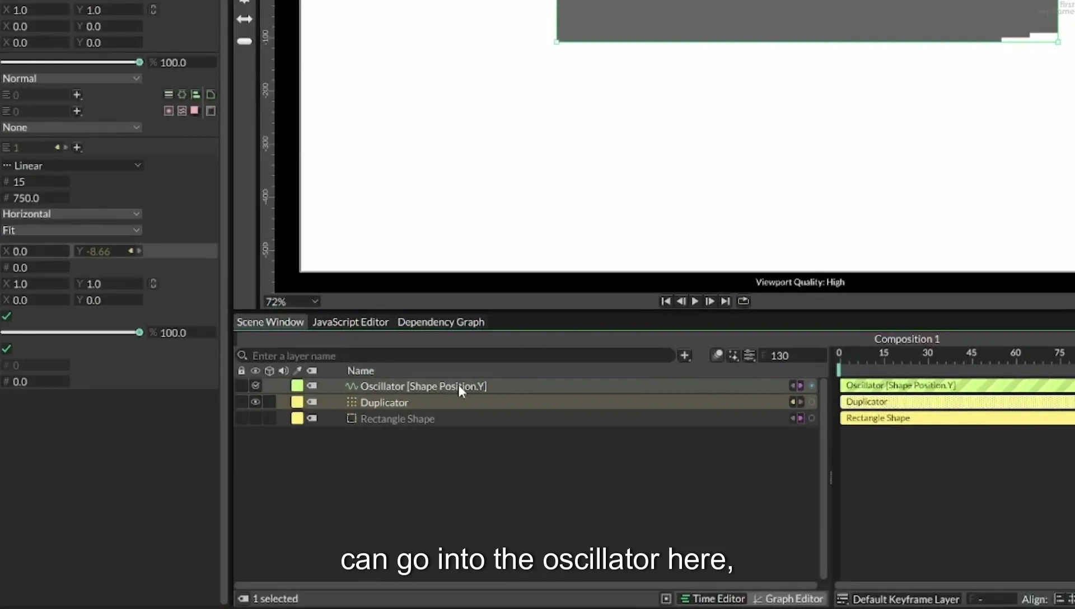The width and height of the screenshot is (1075, 609).
Task: Open the Fit dropdown
Action: pyautogui.click(x=71, y=230)
